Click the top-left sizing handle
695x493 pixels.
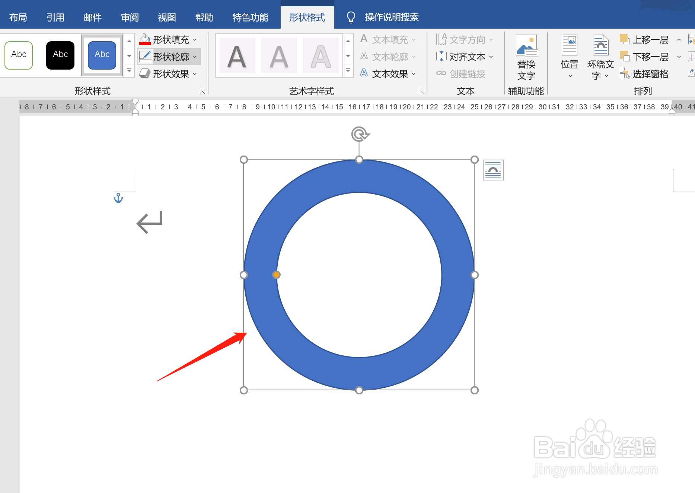244,160
